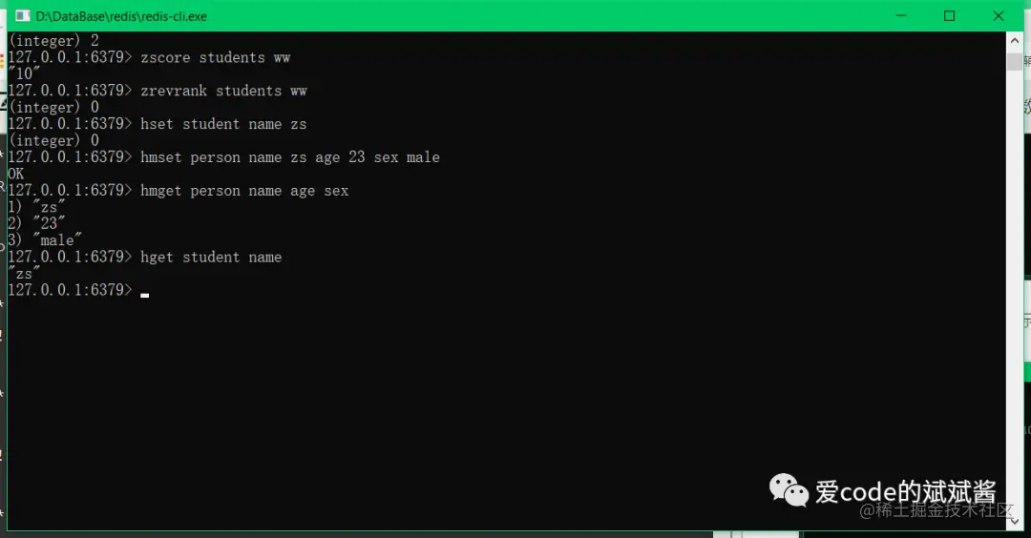Close the redis-cli.exe window
This screenshot has height=538, width=1031.
click(x=999, y=16)
